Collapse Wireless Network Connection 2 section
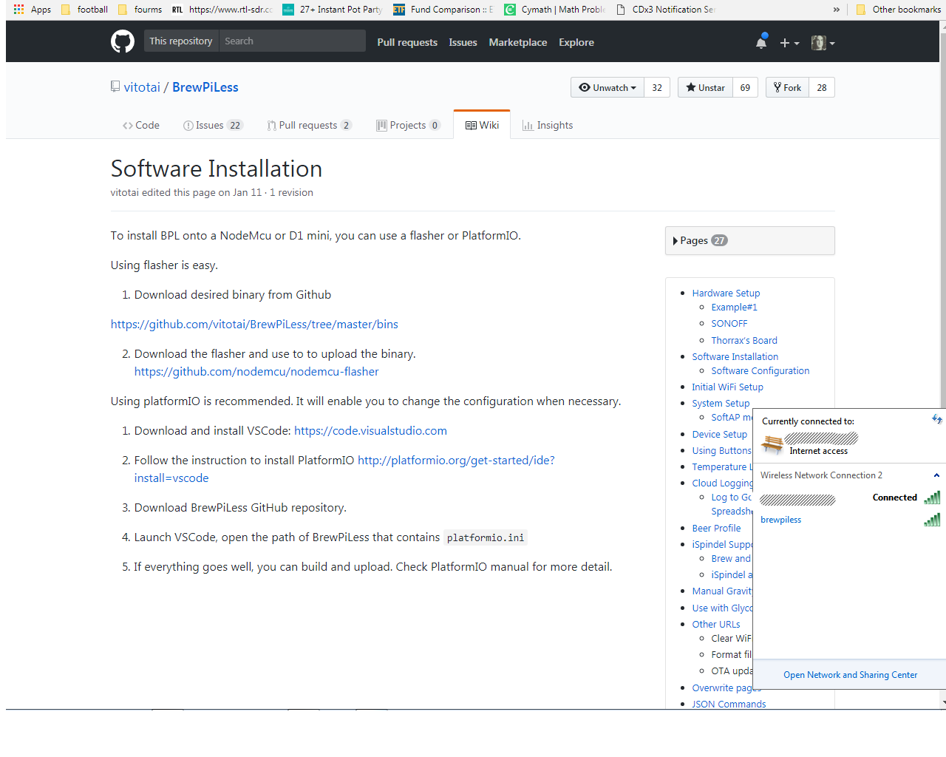946x757 pixels. 936,475
